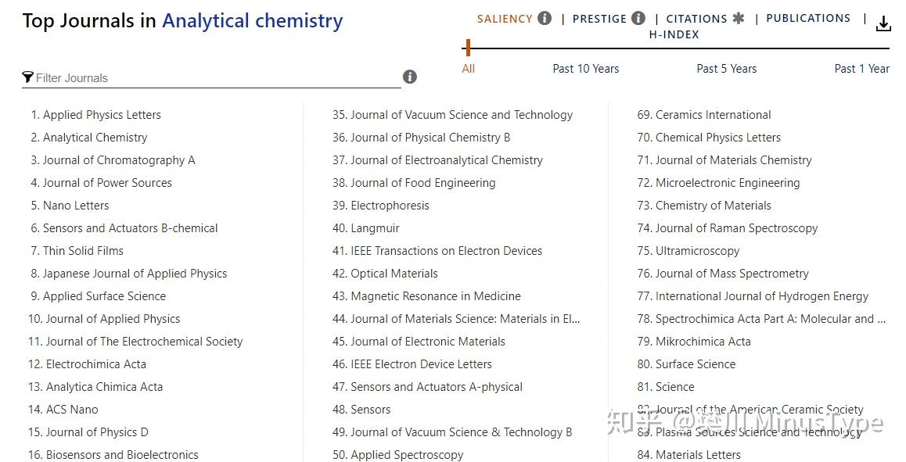Open the Prestige info icon
This screenshot has width=906, height=462.
(638, 18)
